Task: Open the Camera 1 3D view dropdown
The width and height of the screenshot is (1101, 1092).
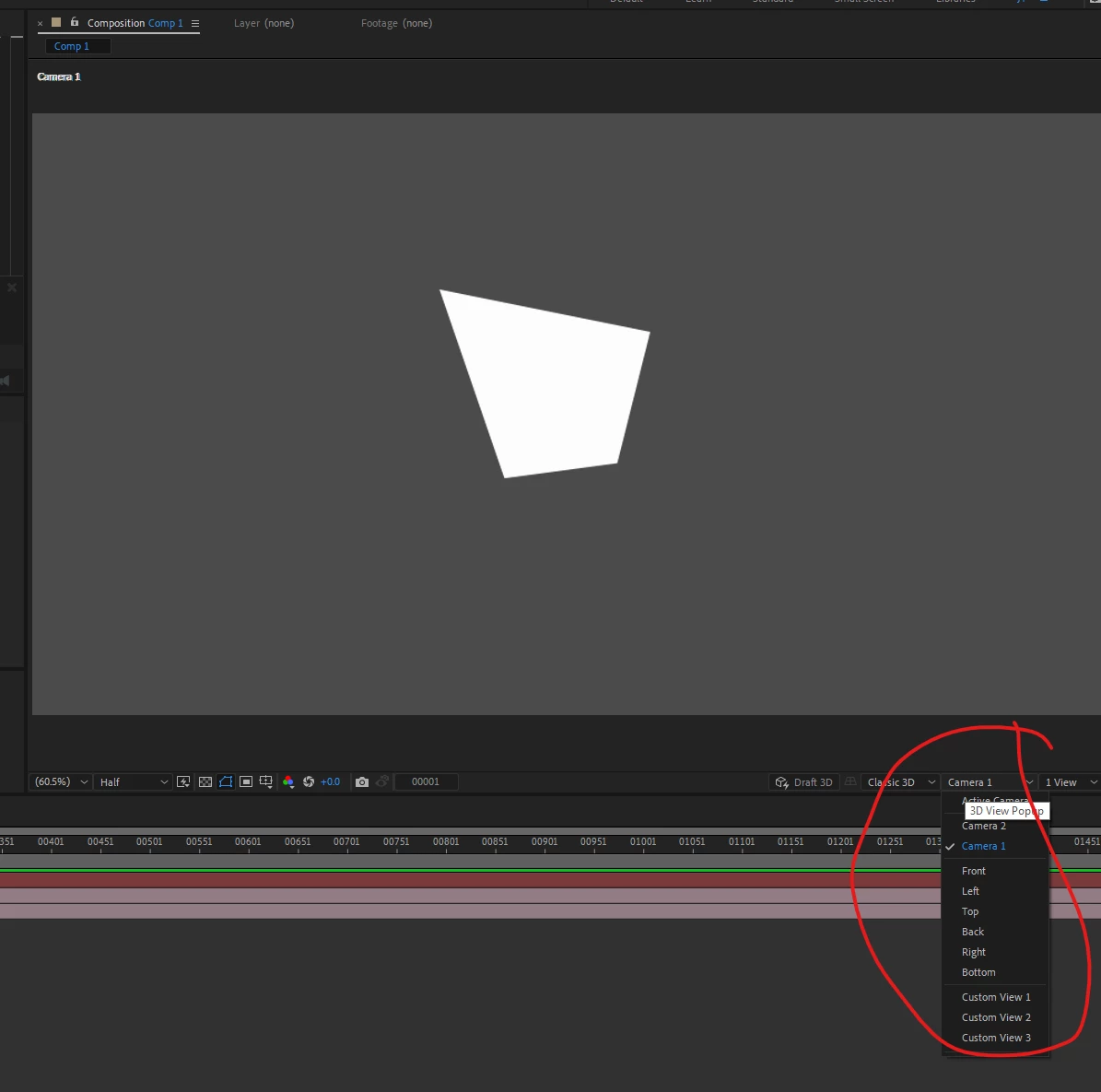Action: coord(989,782)
